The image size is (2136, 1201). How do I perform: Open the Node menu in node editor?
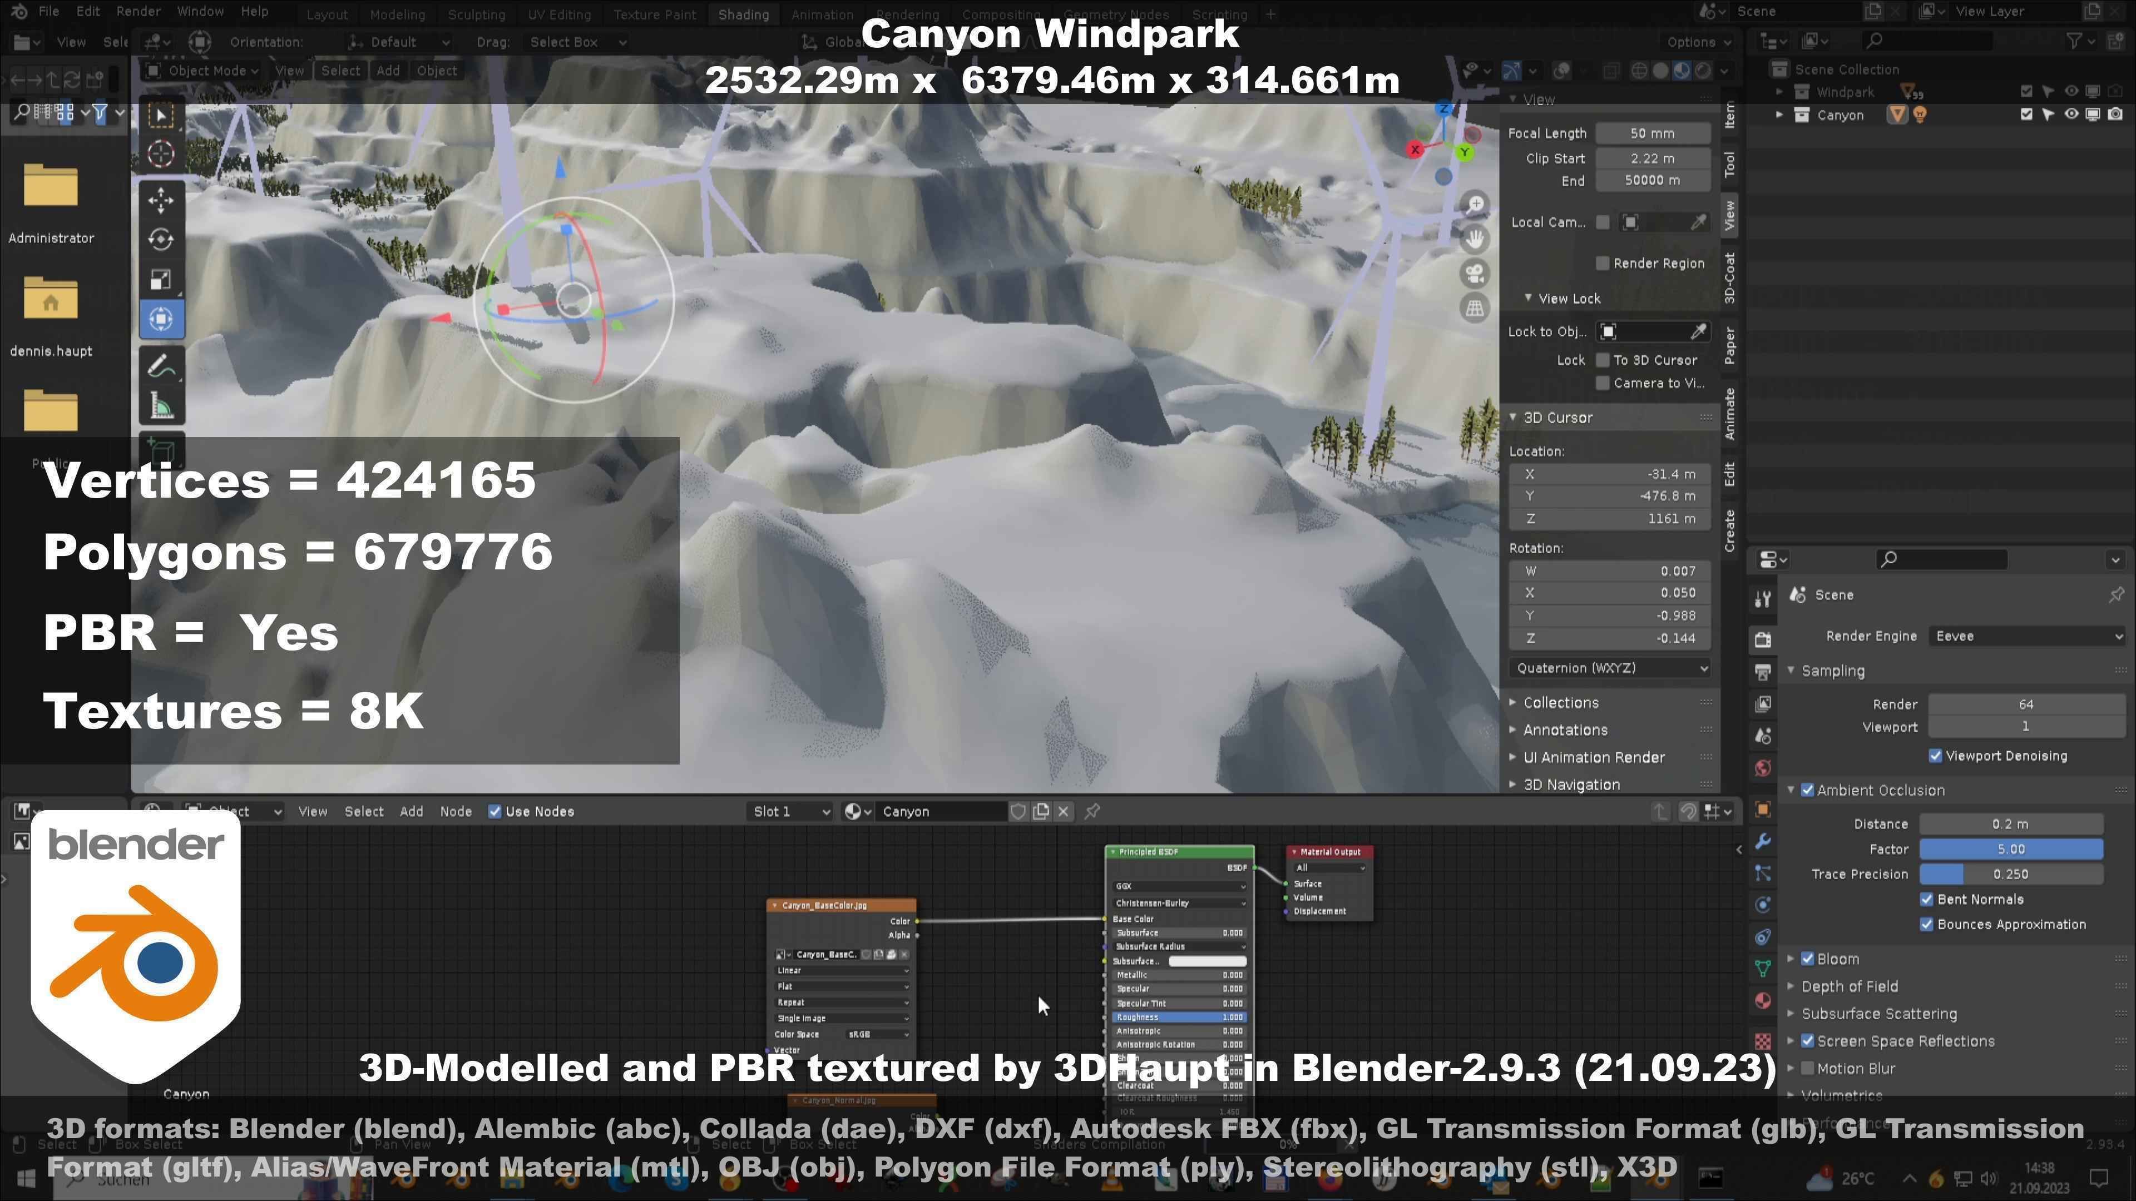point(455,812)
